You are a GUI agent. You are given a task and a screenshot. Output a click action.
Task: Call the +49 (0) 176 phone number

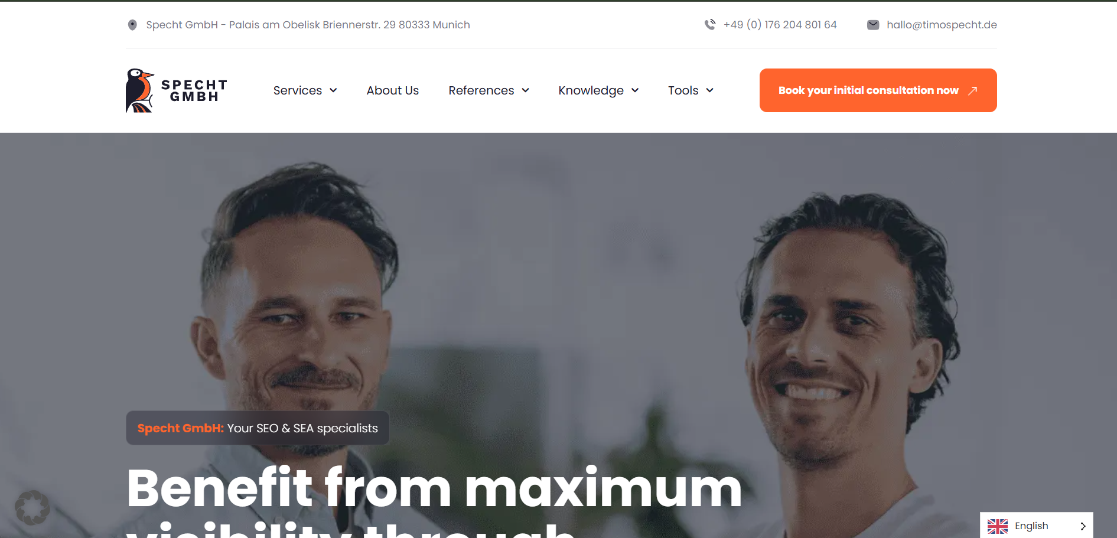[x=780, y=25]
